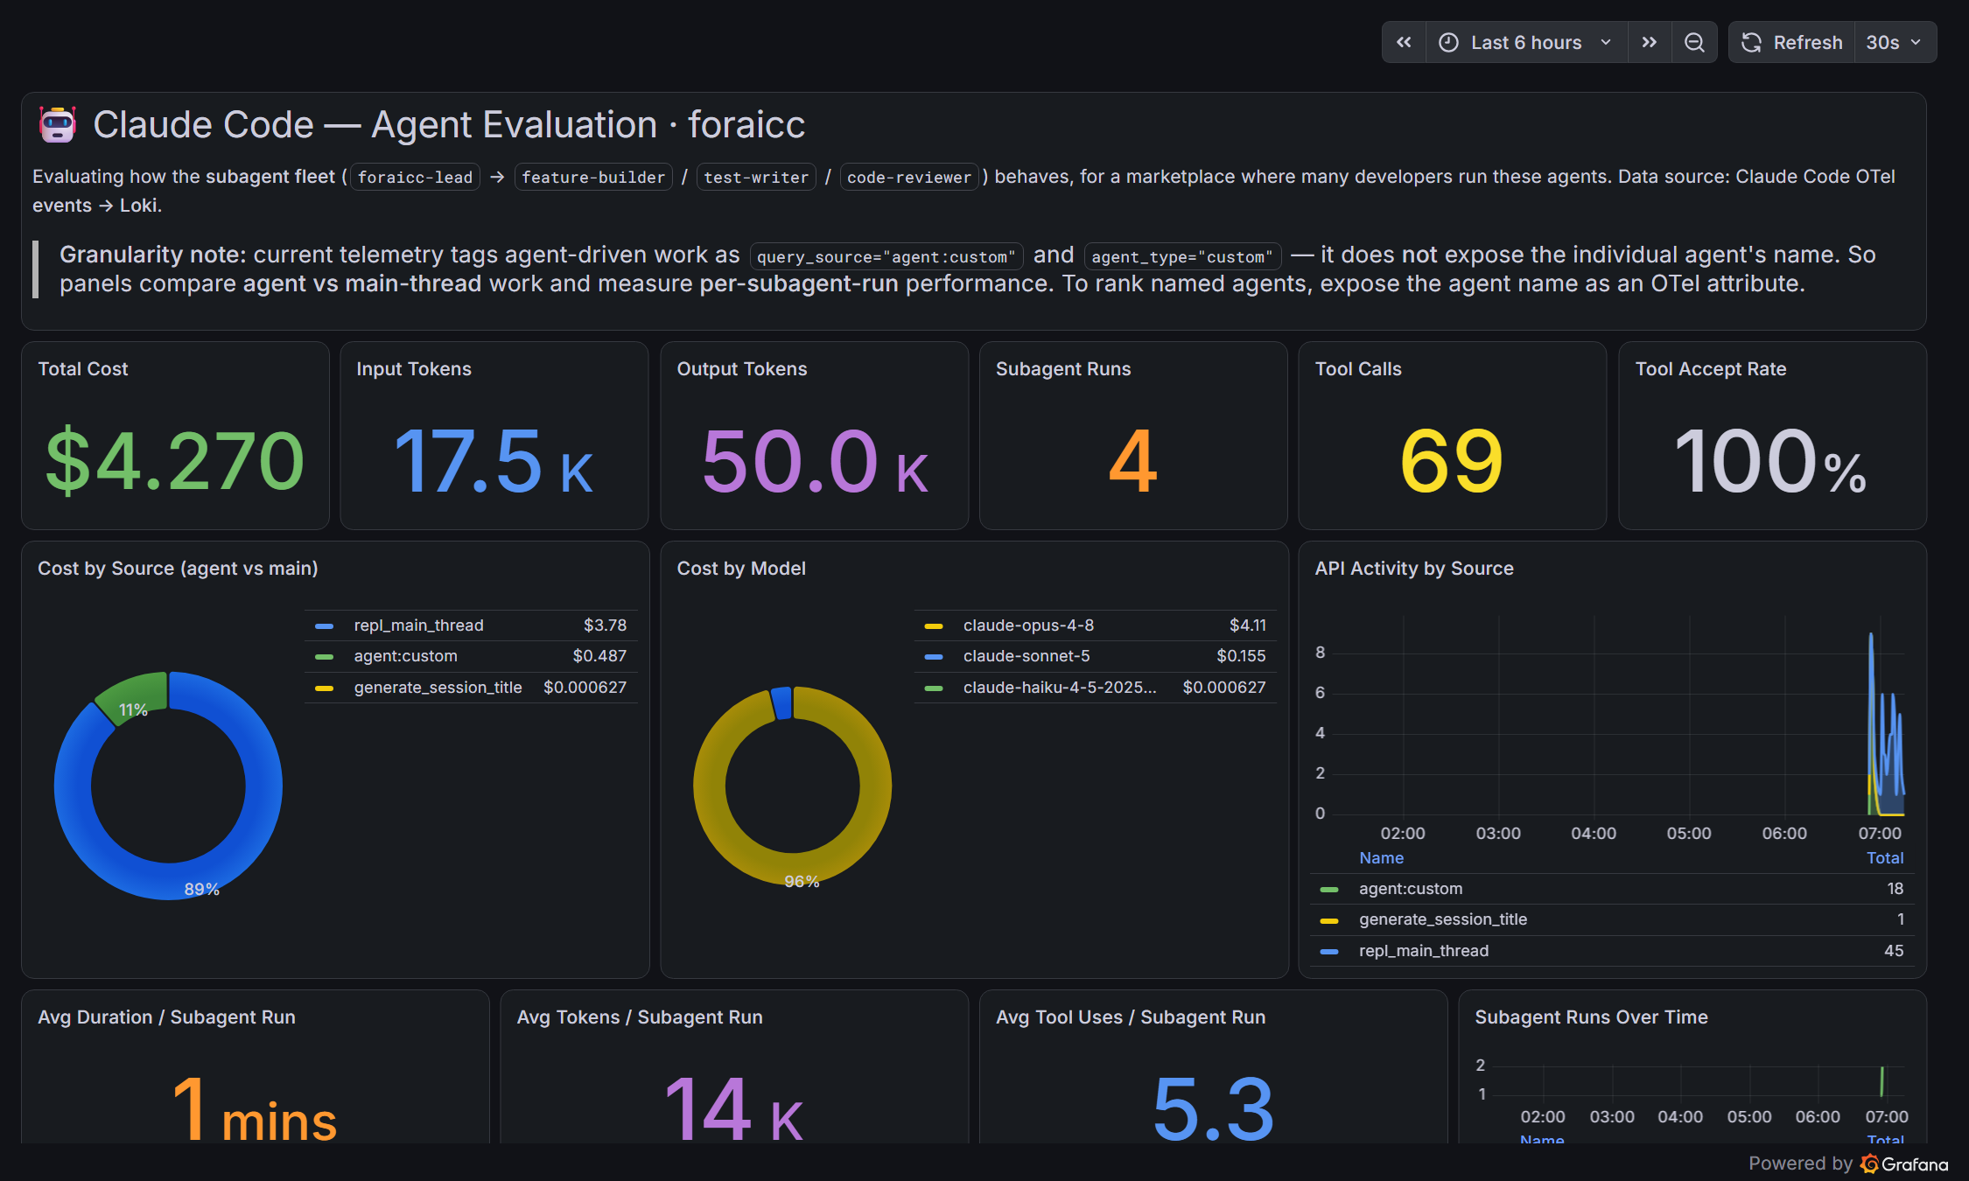Screen dimensions: 1969x1181
Task: Toggle claude-opus-4-8 series in model legend
Action: click(x=1028, y=625)
